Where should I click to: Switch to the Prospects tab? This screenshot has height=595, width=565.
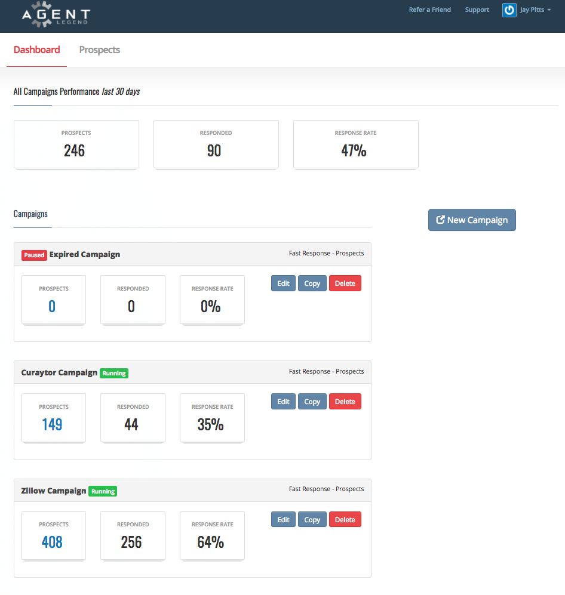99,50
